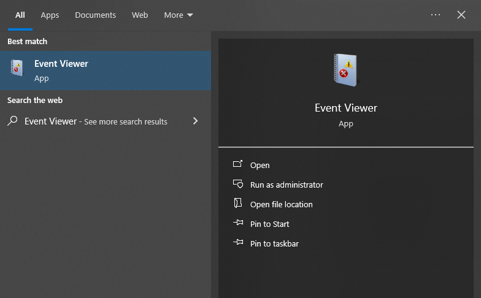Pin Event Viewer to the taskbar
The image size is (481, 298).
click(274, 243)
